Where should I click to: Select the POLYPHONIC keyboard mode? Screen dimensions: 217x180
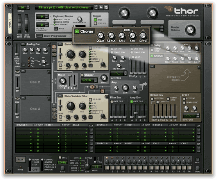pyautogui.click(x=55, y=25)
